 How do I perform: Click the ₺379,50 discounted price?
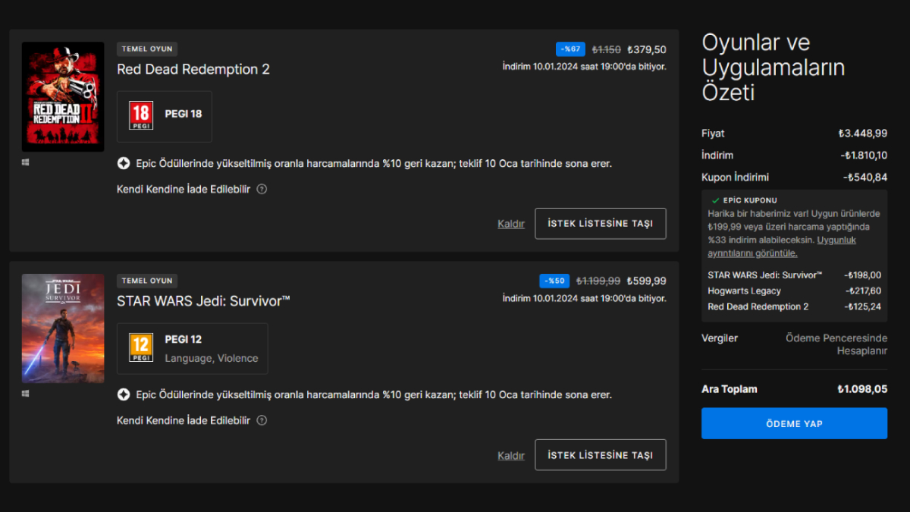(x=647, y=49)
